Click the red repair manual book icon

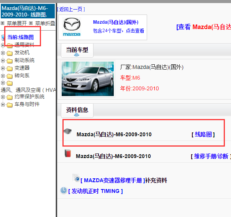[68, 153]
